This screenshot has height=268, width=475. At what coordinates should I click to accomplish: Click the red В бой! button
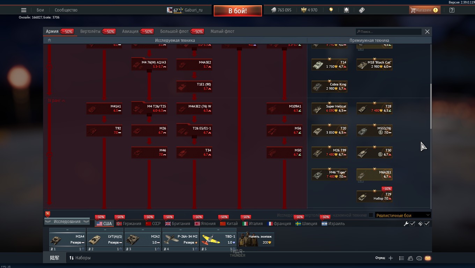click(238, 11)
